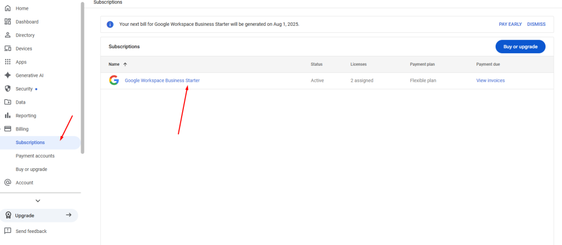
Task: Click the Payment plan column header
Action: pos(422,65)
